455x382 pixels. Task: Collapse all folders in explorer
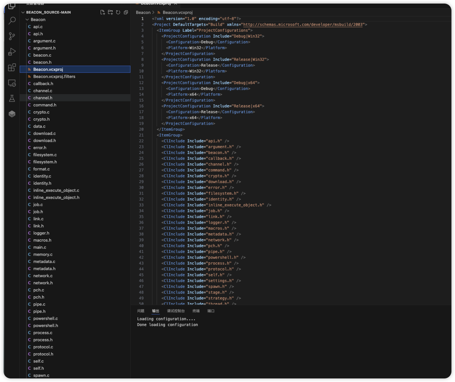126,12
